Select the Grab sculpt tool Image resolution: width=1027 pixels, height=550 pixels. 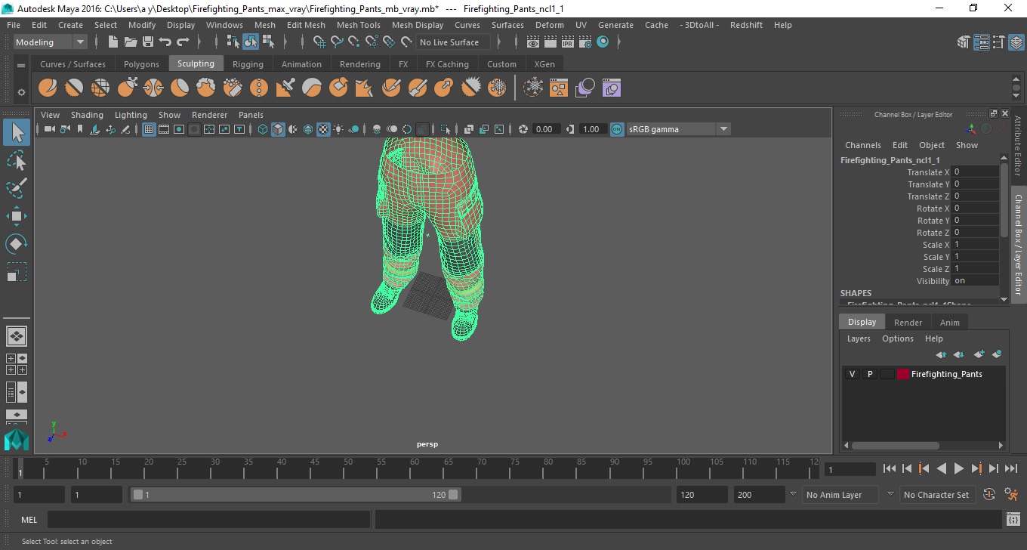(x=127, y=88)
